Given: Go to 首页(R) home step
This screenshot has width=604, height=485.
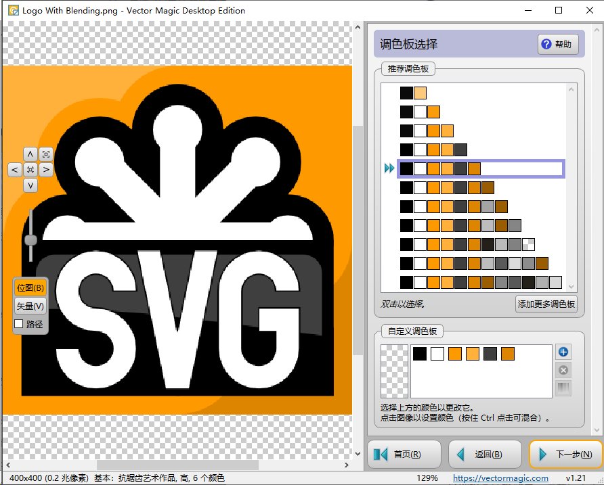Looking at the screenshot, I should (404, 454).
